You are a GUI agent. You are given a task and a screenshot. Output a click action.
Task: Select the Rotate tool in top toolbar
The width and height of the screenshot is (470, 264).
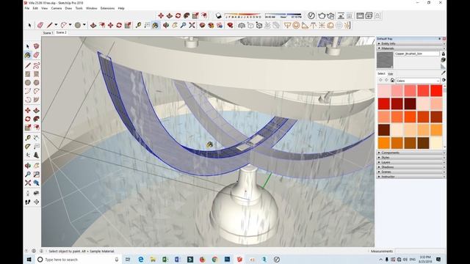click(119, 26)
